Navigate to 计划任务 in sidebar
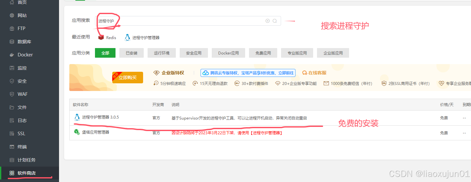The width and height of the screenshot is (471, 182). click(26, 160)
